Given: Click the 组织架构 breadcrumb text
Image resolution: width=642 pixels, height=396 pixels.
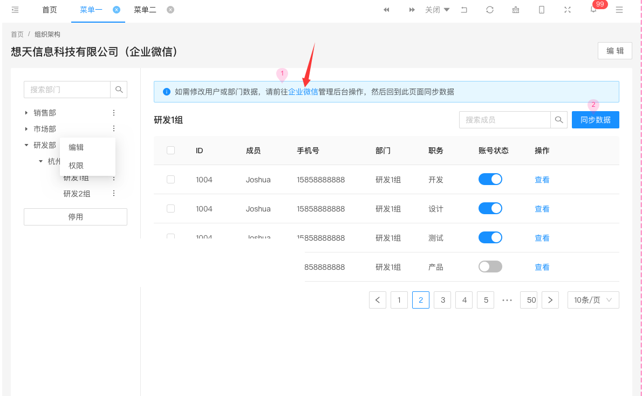Looking at the screenshot, I should pyautogui.click(x=47, y=34).
